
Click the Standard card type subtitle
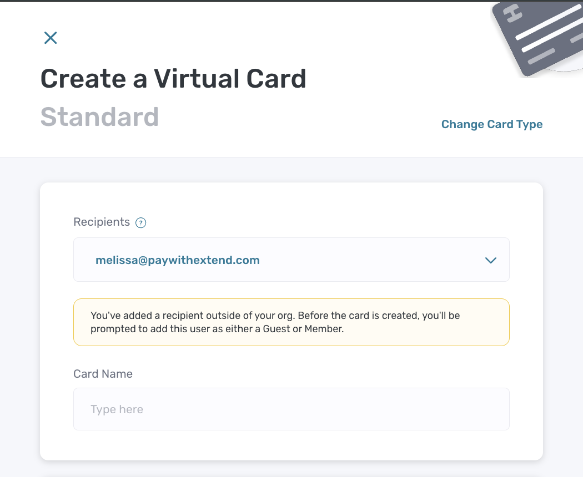tap(99, 116)
